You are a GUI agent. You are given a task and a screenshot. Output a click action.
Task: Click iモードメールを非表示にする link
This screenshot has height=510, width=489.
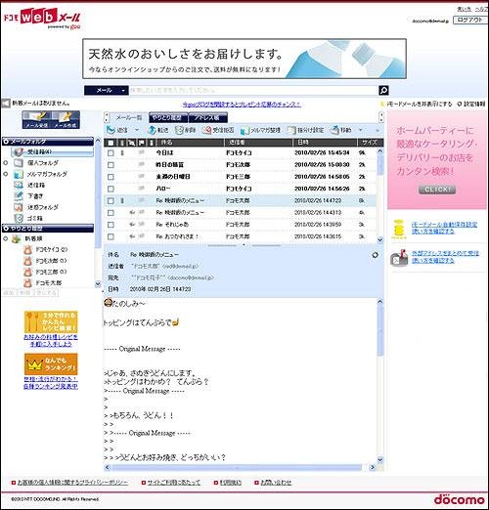point(417,104)
